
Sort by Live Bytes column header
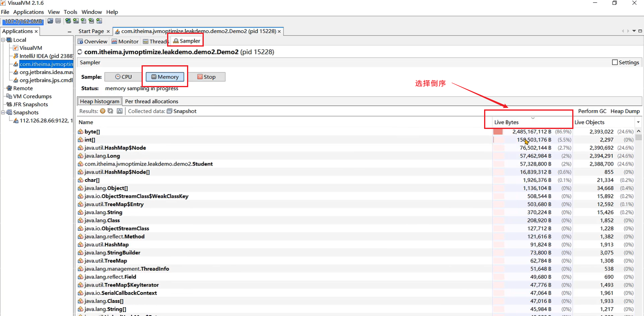pos(533,122)
